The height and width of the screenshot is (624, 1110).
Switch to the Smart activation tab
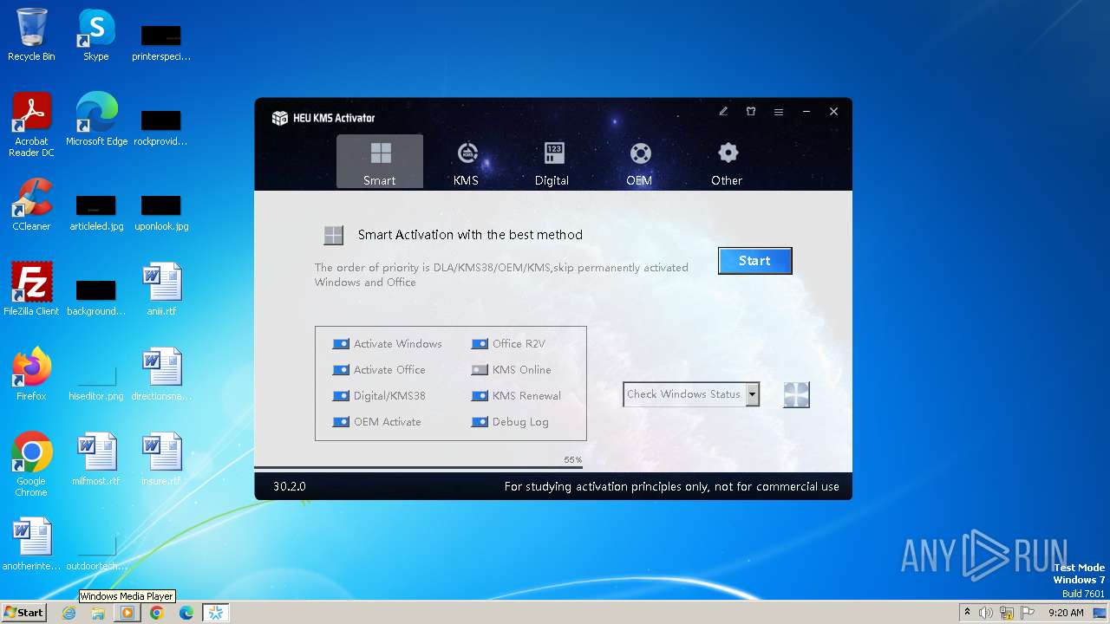[x=380, y=162]
